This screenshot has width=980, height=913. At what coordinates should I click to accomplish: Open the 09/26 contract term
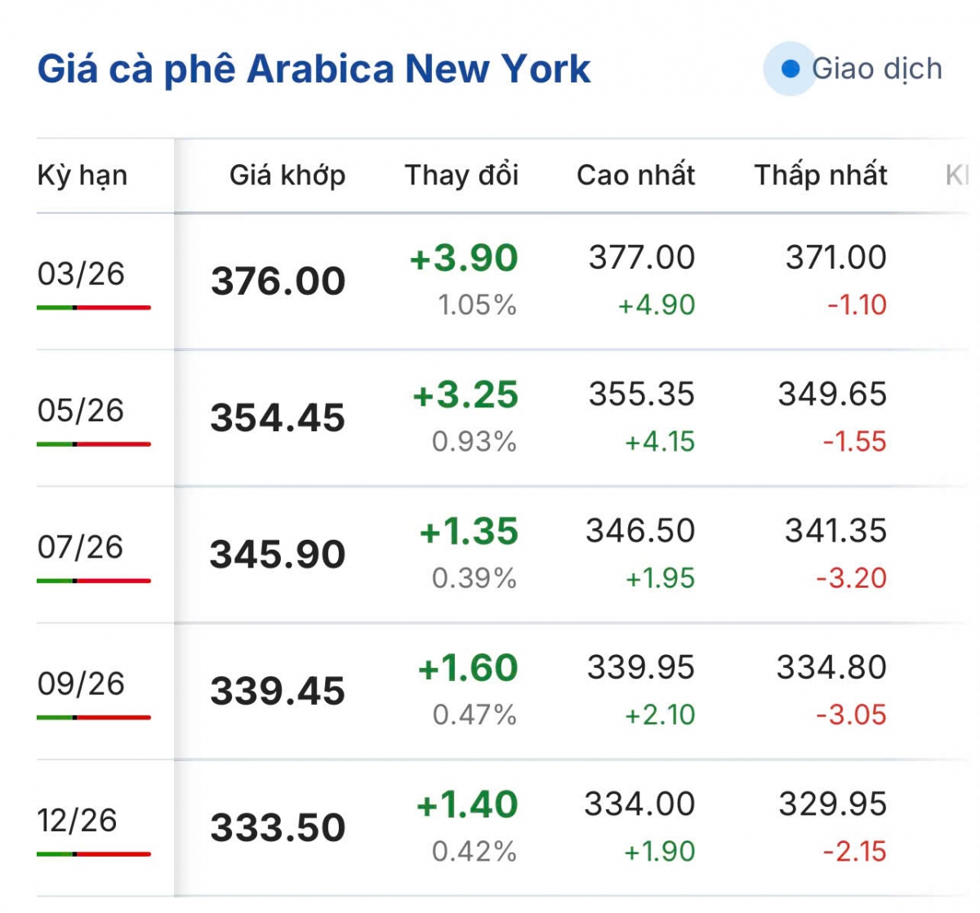[x=81, y=684]
